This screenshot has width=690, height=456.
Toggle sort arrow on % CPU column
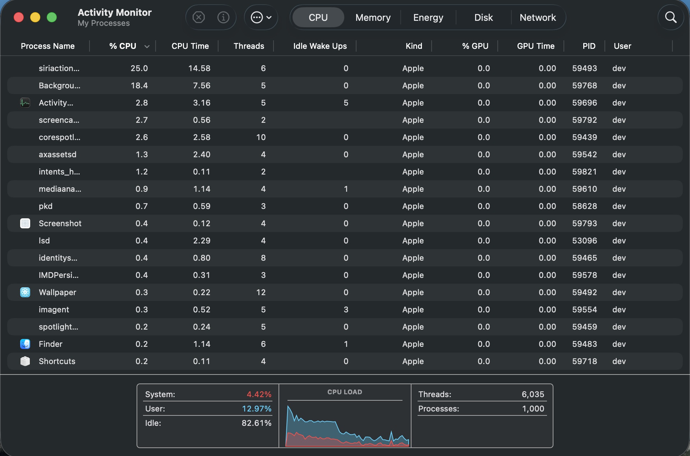147,46
